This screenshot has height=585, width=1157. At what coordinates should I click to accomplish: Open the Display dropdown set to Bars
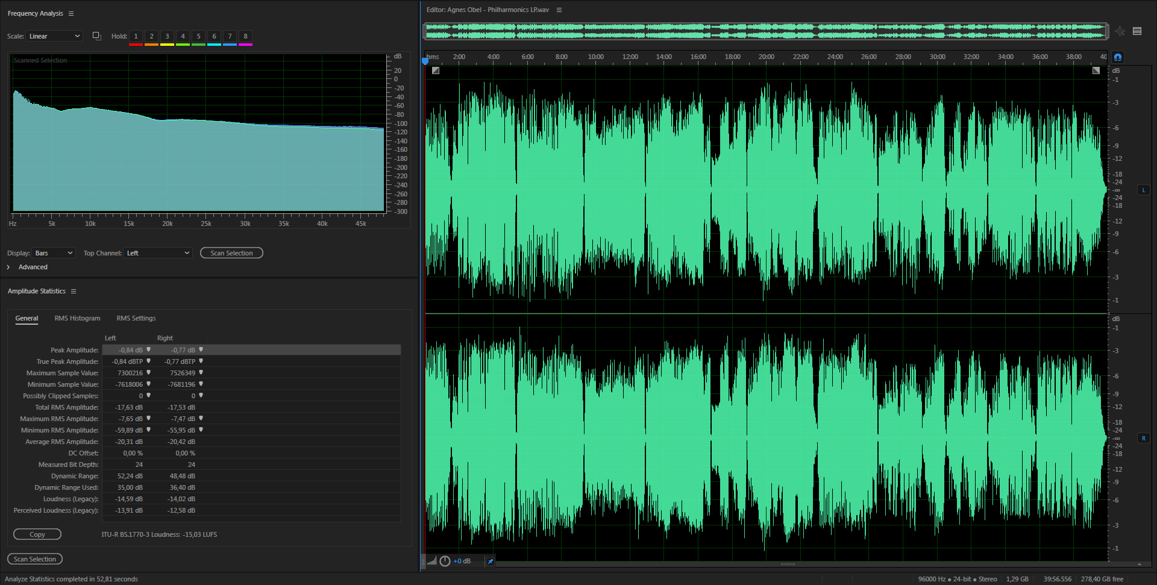point(54,253)
